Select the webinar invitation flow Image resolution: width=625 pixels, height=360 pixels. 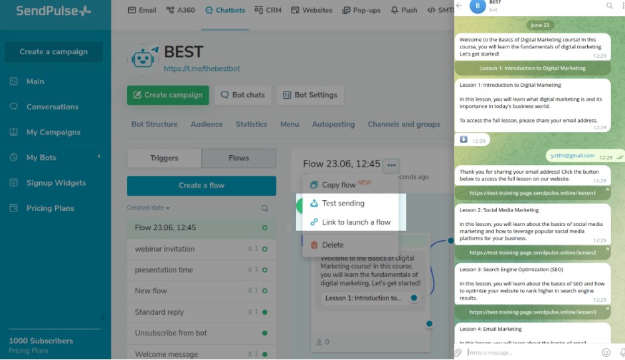click(201, 249)
